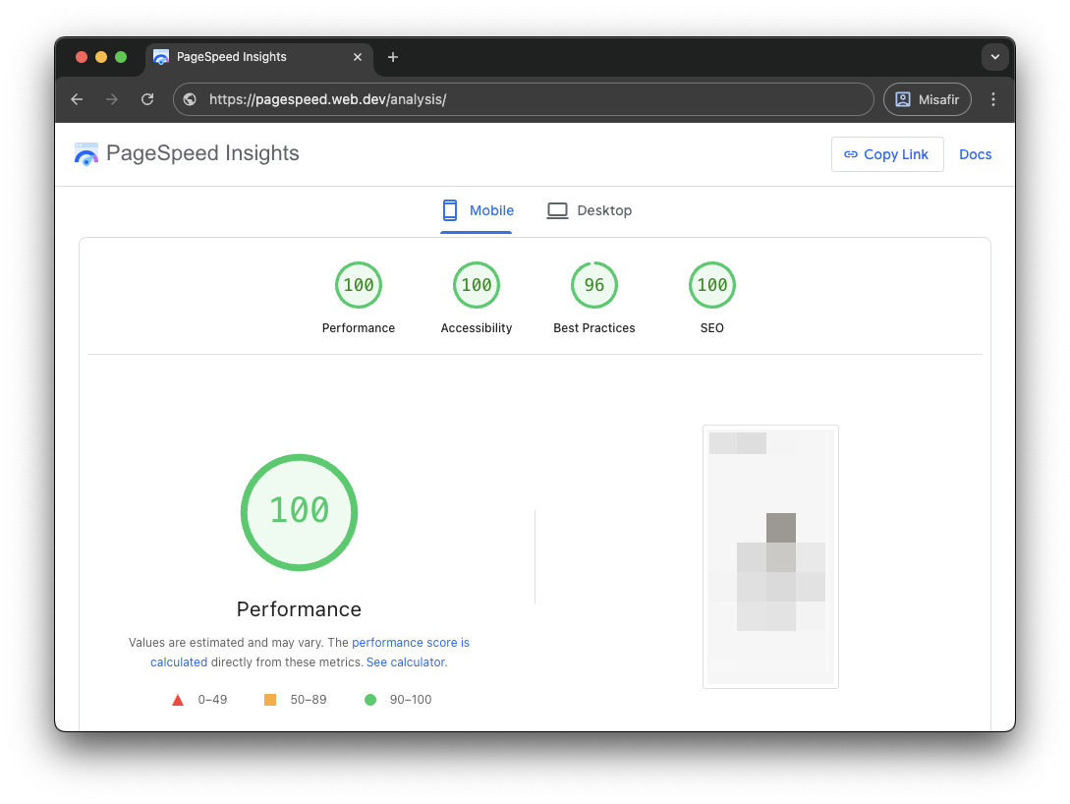Viewport: 1070px width, 804px height.
Task: Click the 'SEO' label
Action: [x=712, y=328]
